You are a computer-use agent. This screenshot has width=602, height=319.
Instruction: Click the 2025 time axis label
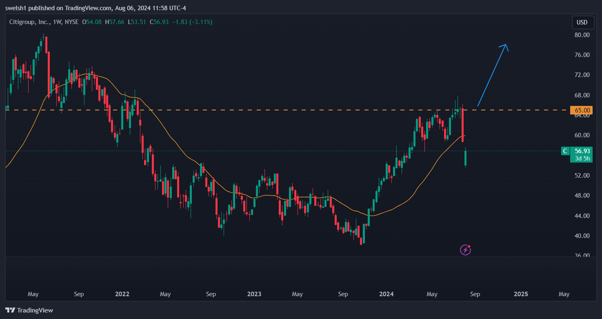[x=521, y=294]
